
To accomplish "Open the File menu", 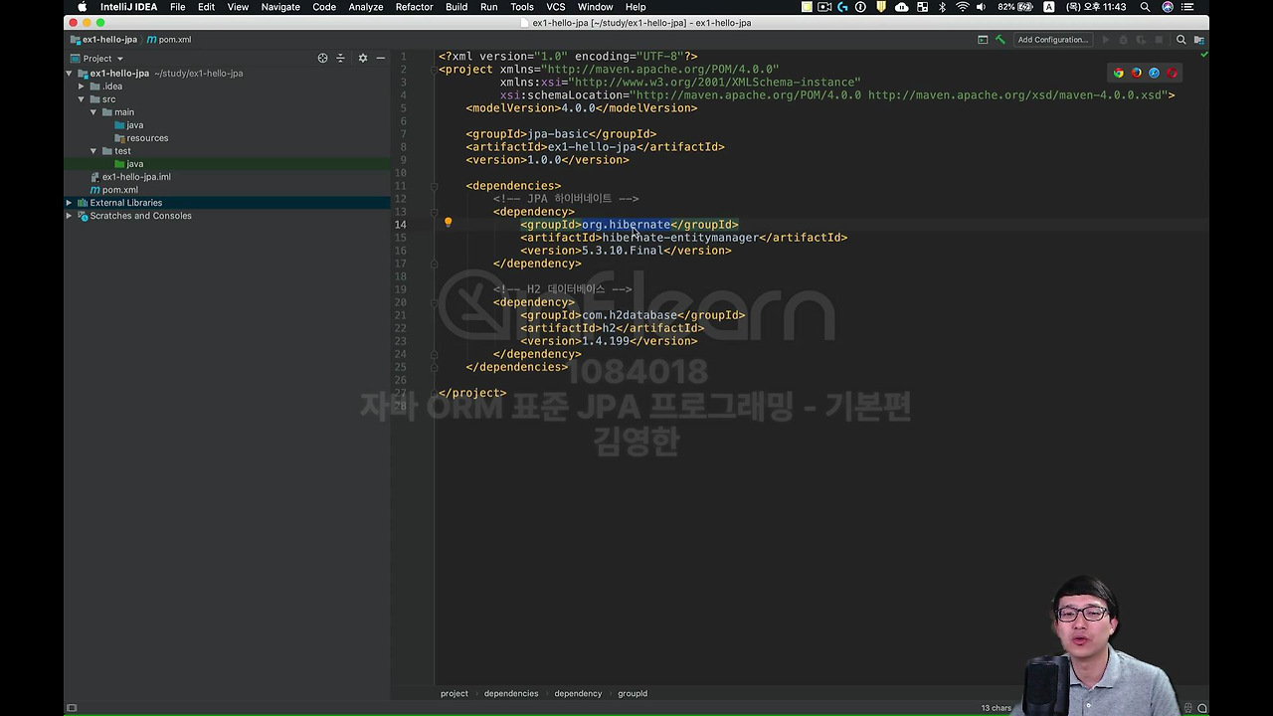I will (177, 7).
